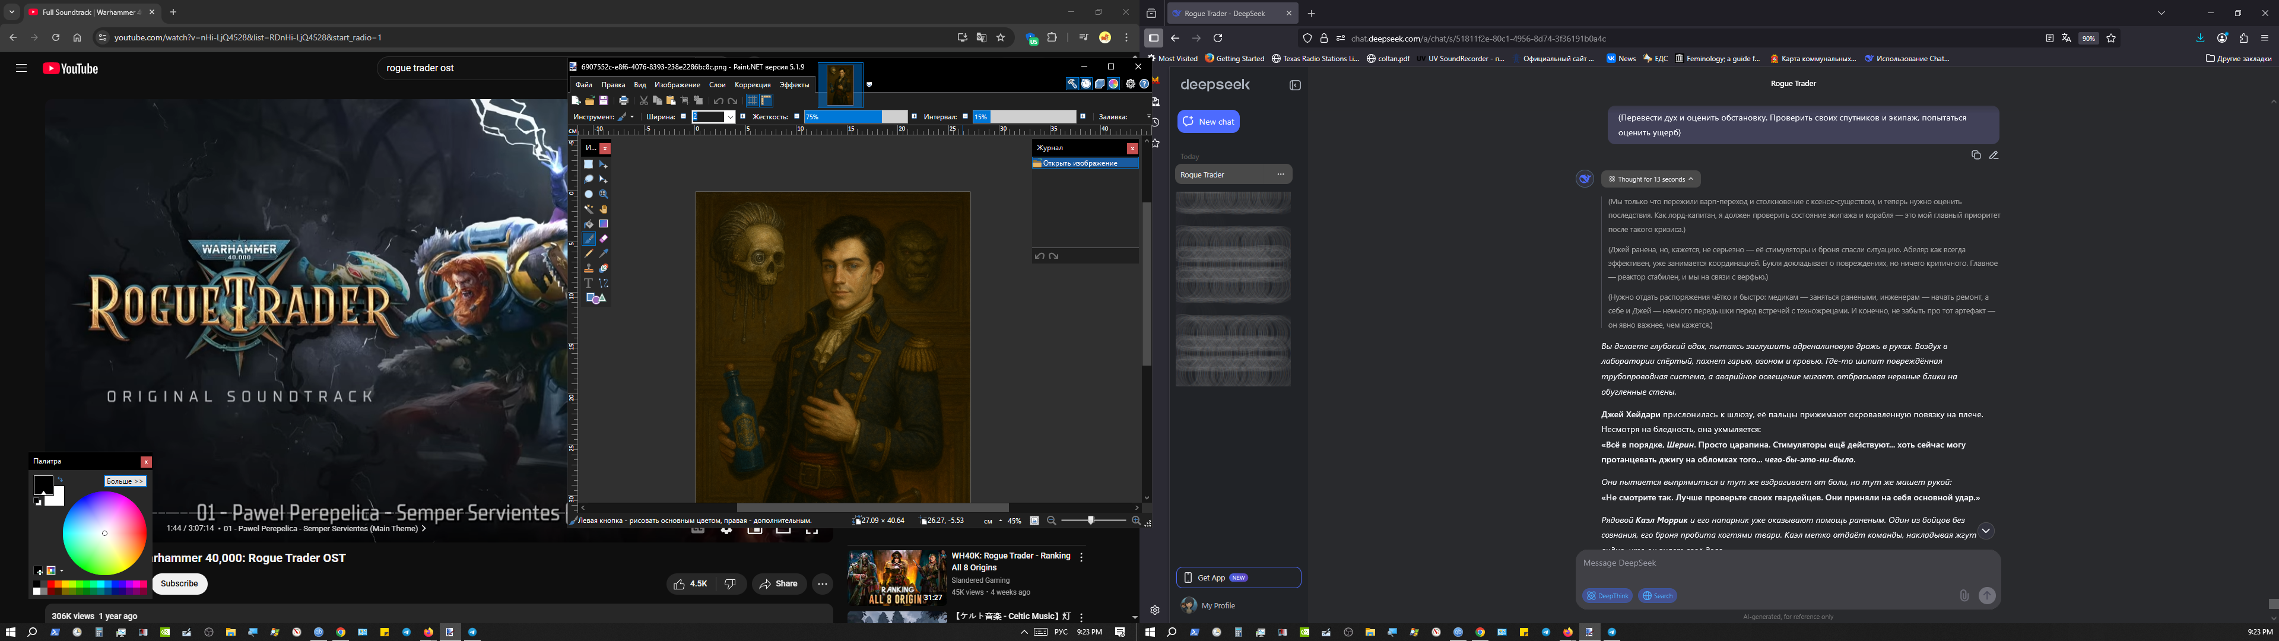Open the Слои menu
The width and height of the screenshot is (2279, 641).
[716, 85]
